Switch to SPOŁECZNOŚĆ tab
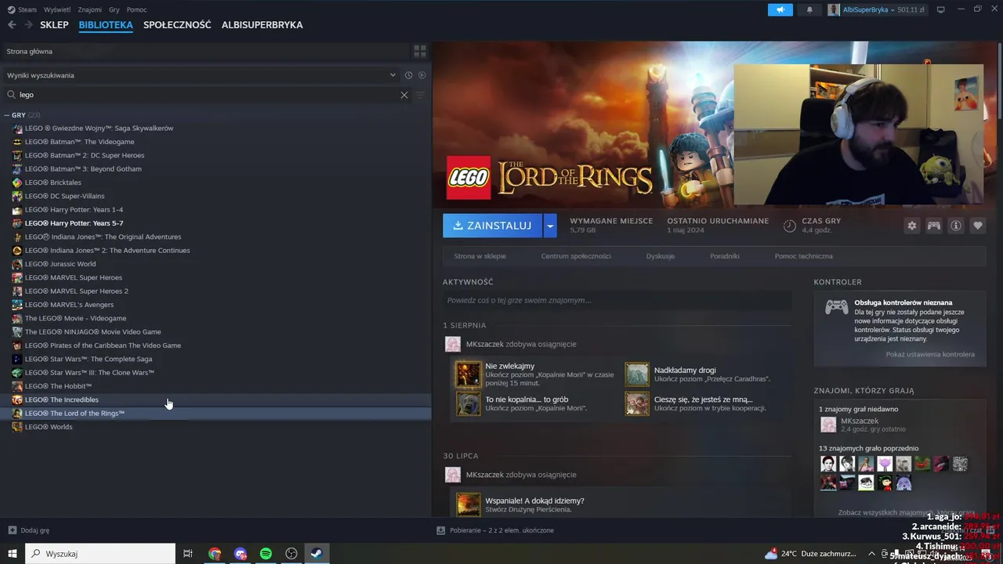Screen dimensions: 1003x564 (x=177, y=25)
